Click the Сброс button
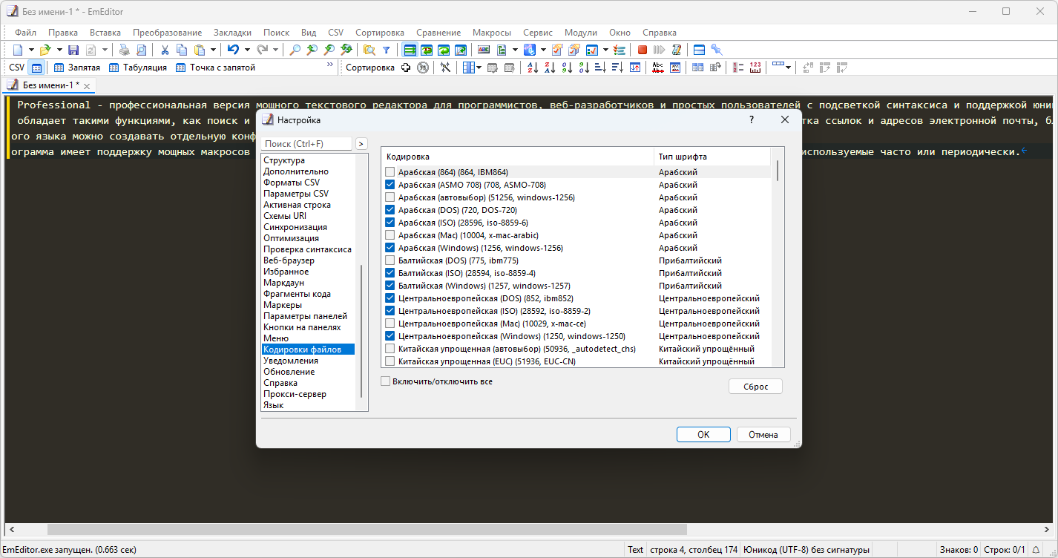Viewport: 1058px width, 558px height. [755, 387]
